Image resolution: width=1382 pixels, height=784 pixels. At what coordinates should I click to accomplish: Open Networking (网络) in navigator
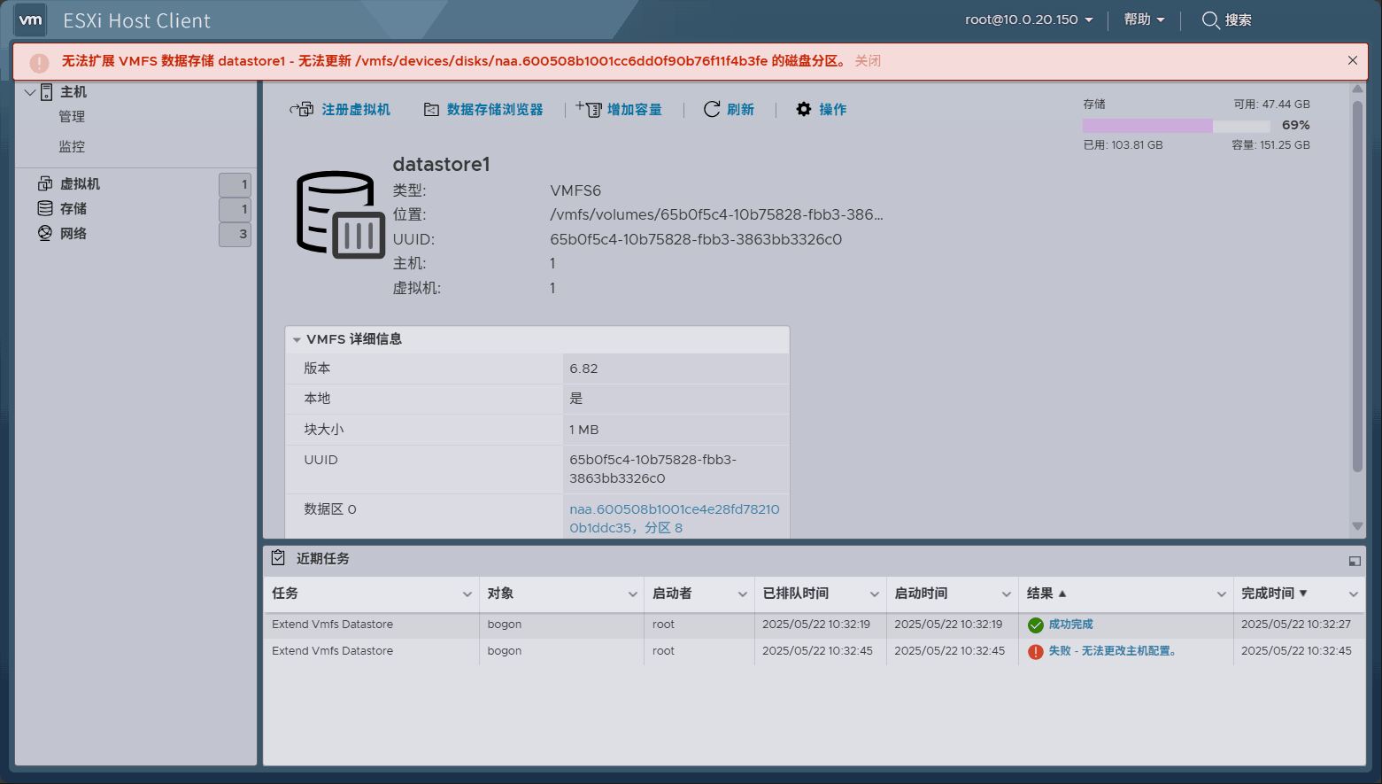73,234
